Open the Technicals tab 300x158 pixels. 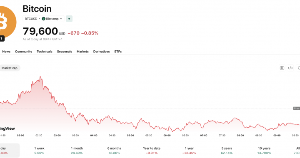(x=45, y=52)
